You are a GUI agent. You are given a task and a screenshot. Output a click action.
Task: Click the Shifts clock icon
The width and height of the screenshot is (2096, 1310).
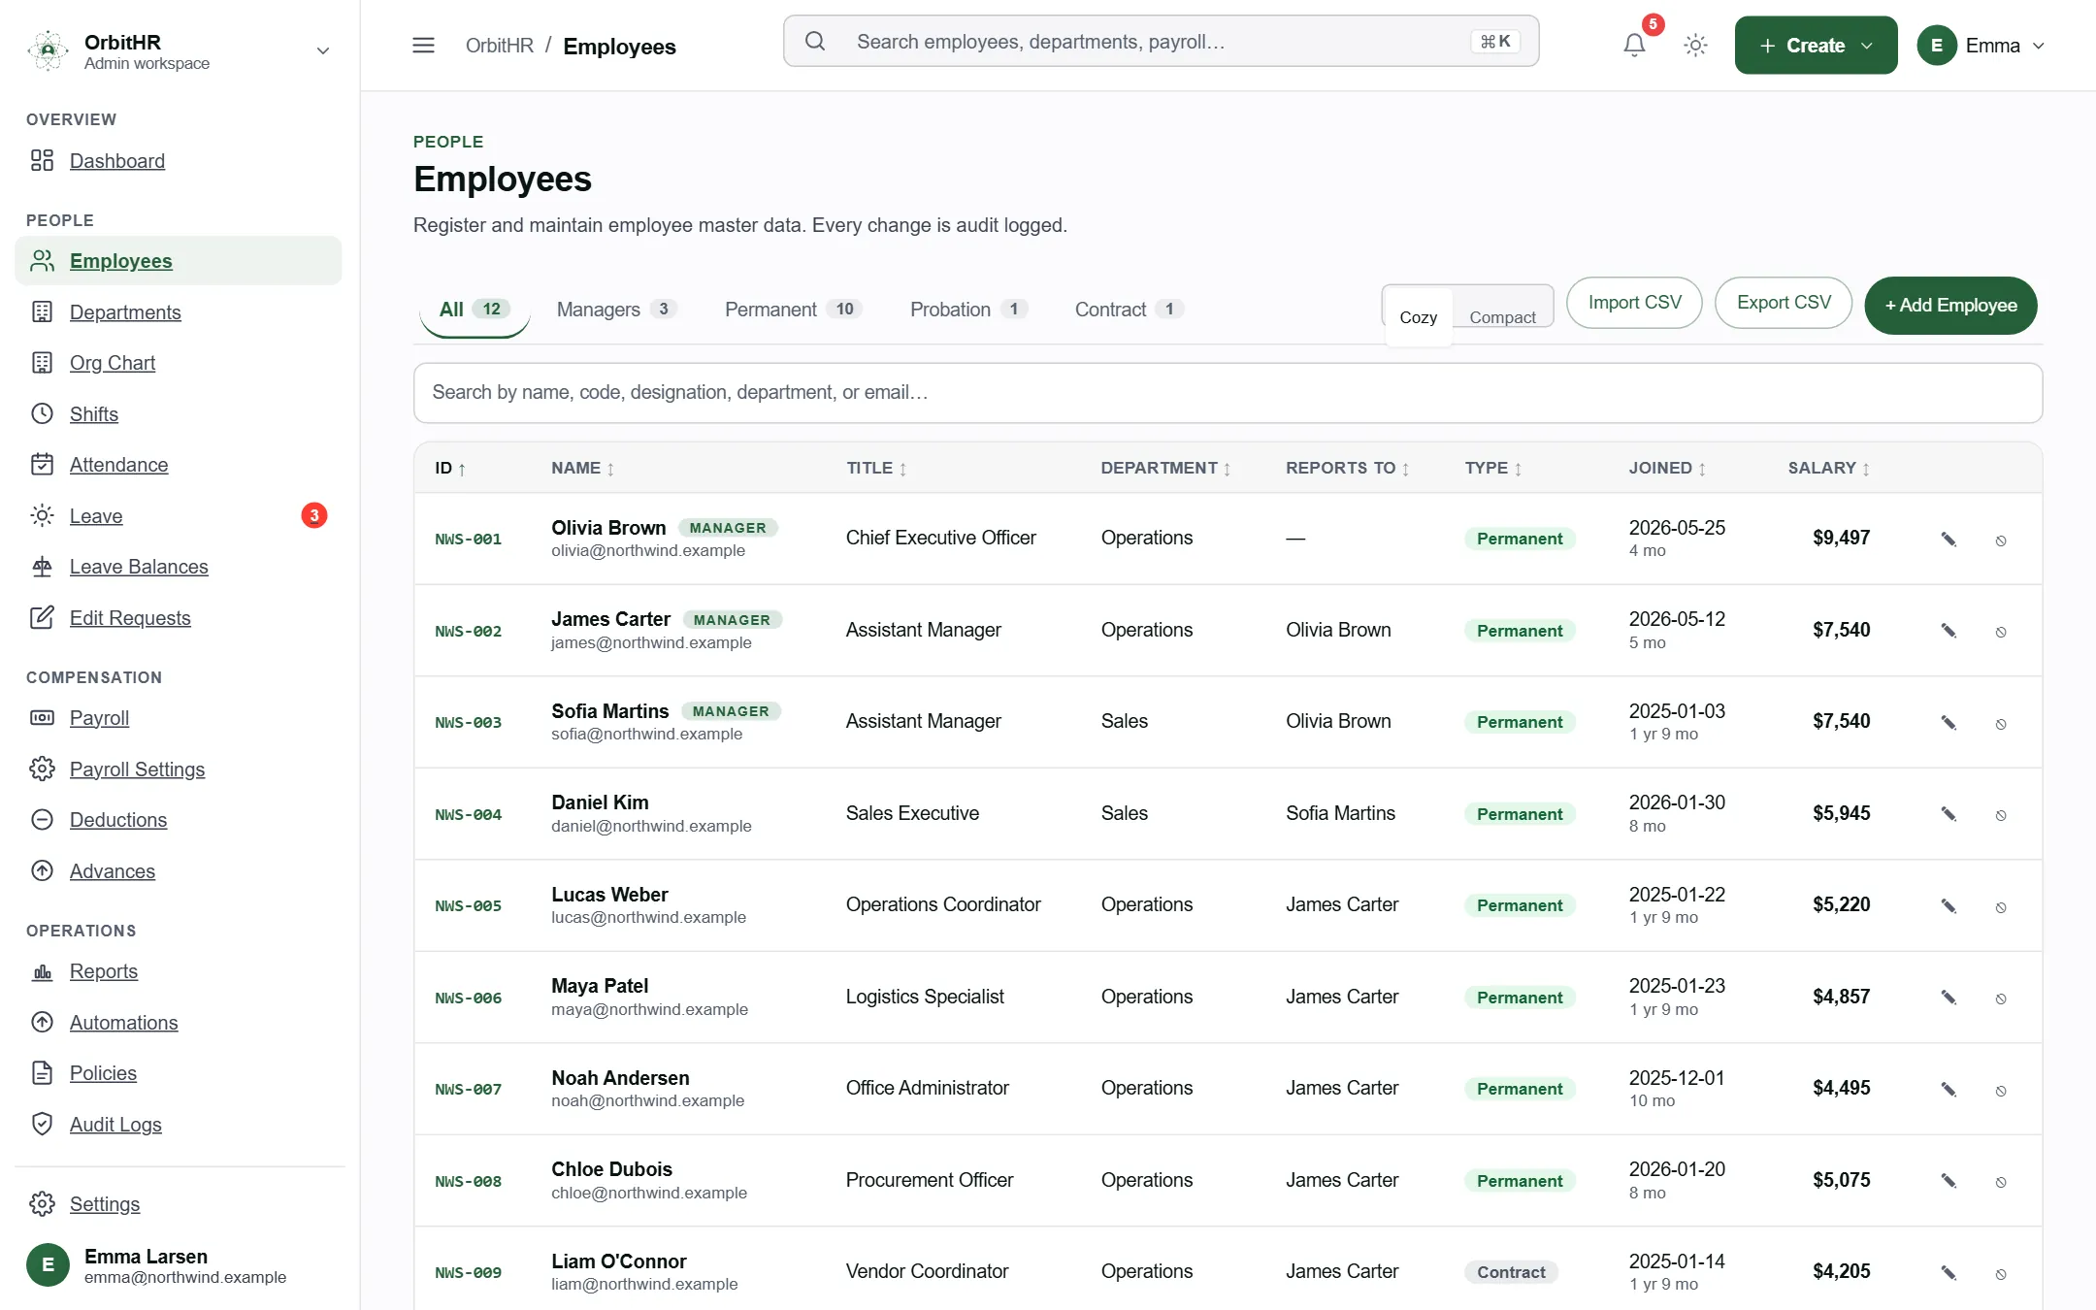42,413
